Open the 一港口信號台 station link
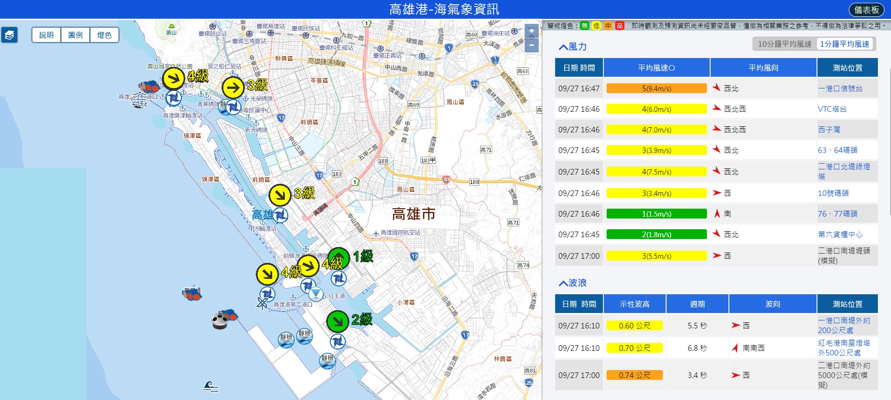Image resolution: width=891 pixels, height=400 pixels. (x=840, y=88)
